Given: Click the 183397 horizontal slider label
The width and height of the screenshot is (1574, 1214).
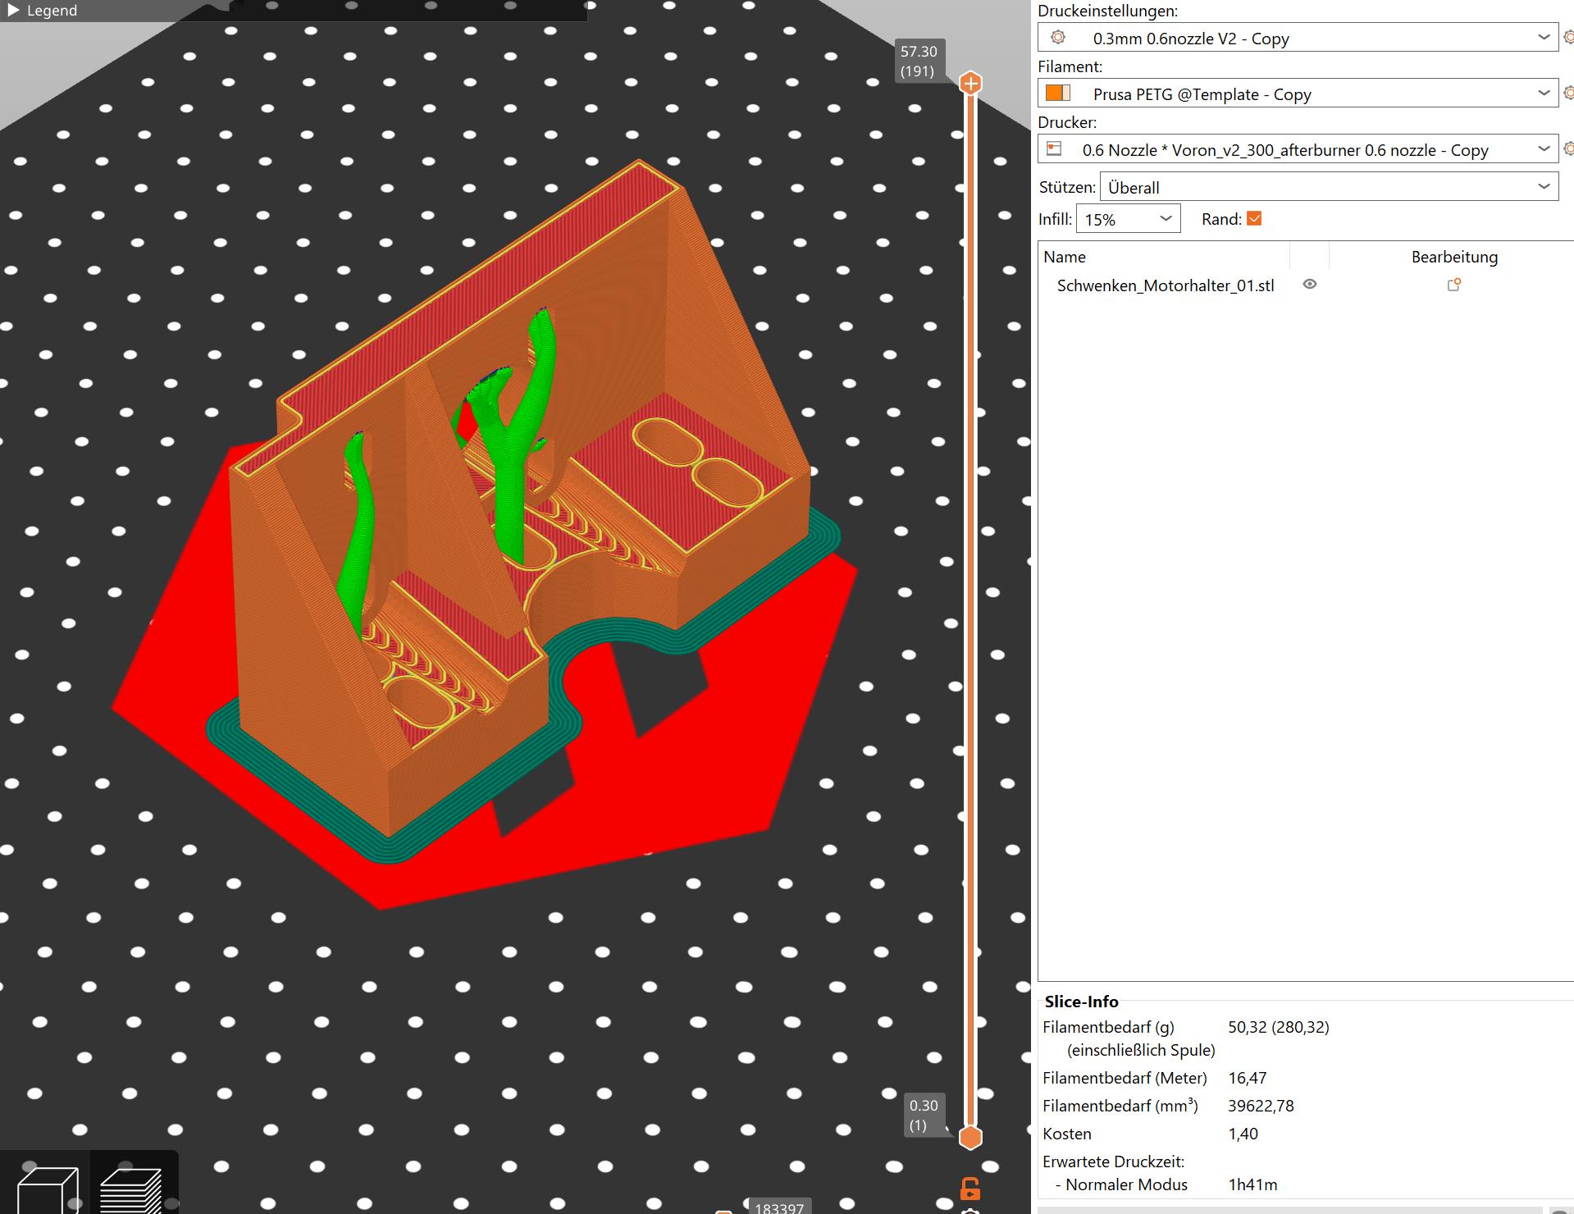Looking at the screenshot, I should [779, 1207].
